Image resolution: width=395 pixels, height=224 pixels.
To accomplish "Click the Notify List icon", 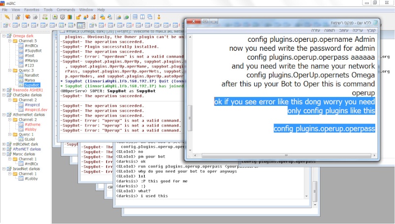I will [118, 17].
